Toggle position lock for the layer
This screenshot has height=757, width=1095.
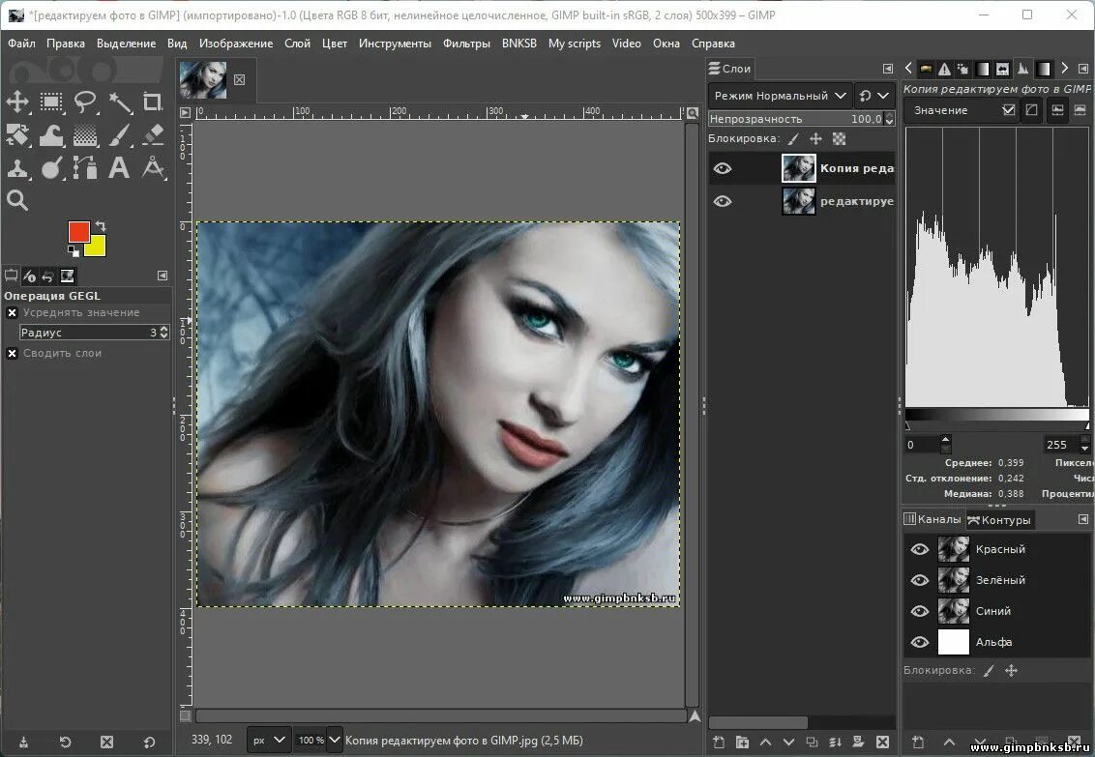(x=815, y=139)
